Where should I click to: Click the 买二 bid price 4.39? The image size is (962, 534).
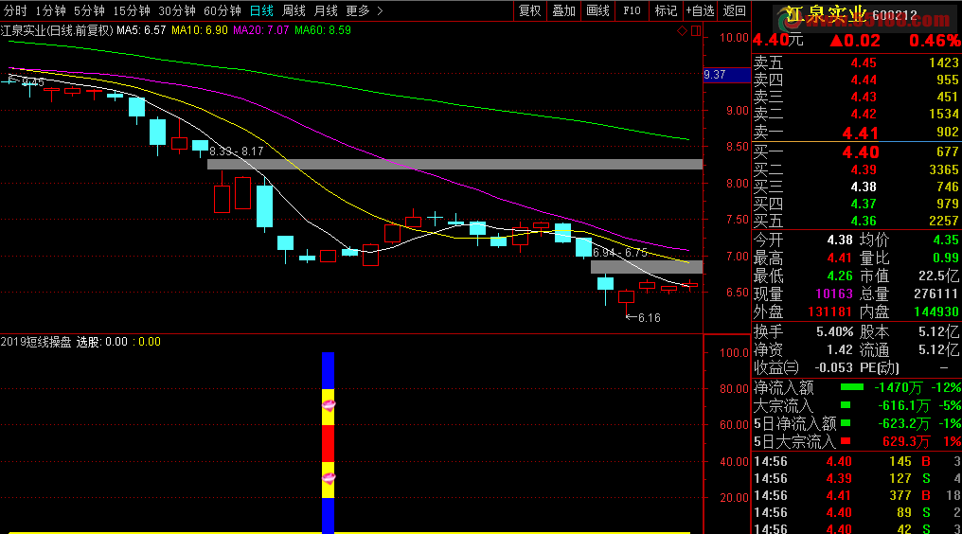[864, 170]
